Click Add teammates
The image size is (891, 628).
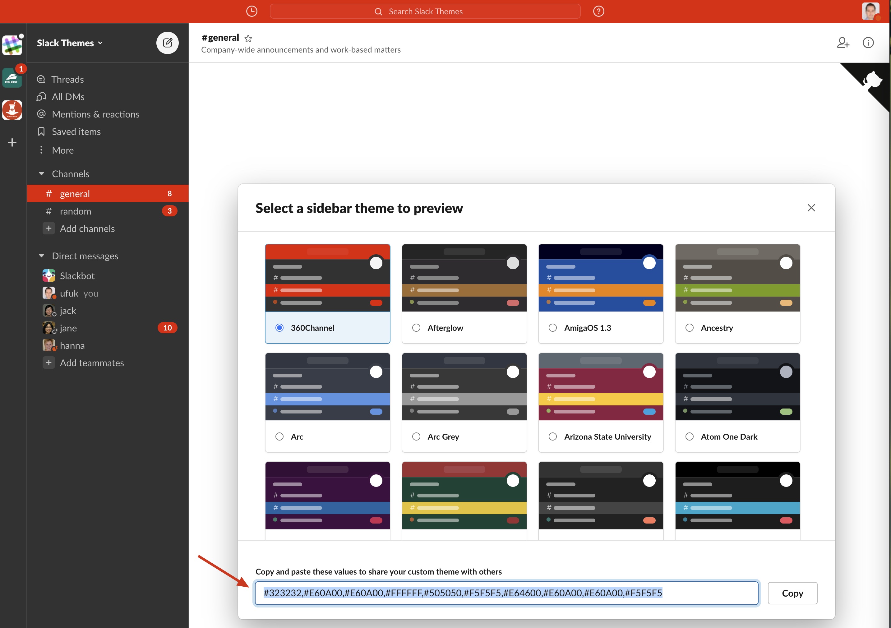coord(92,362)
